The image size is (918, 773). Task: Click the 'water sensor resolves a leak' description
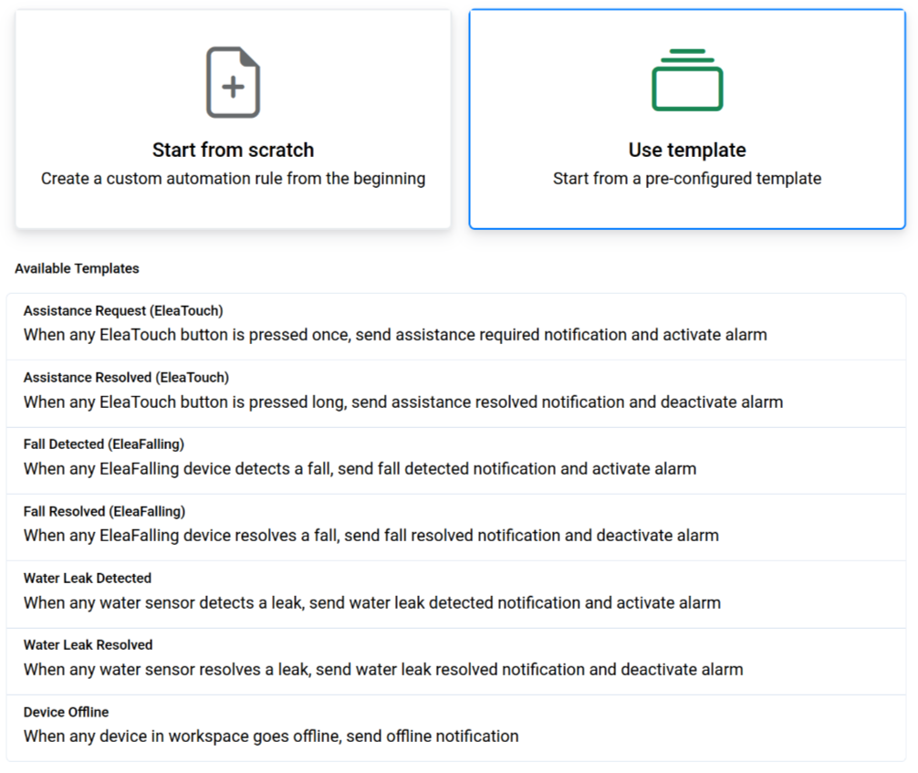pyautogui.click(x=383, y=669)
